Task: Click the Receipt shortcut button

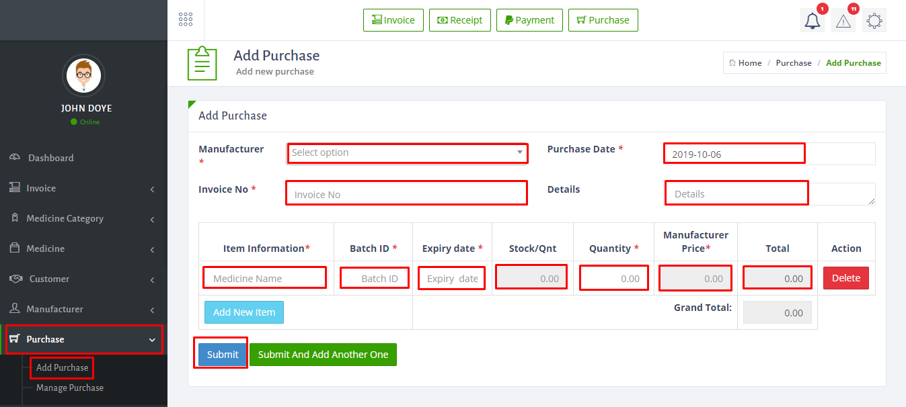Action: [460, 20]
